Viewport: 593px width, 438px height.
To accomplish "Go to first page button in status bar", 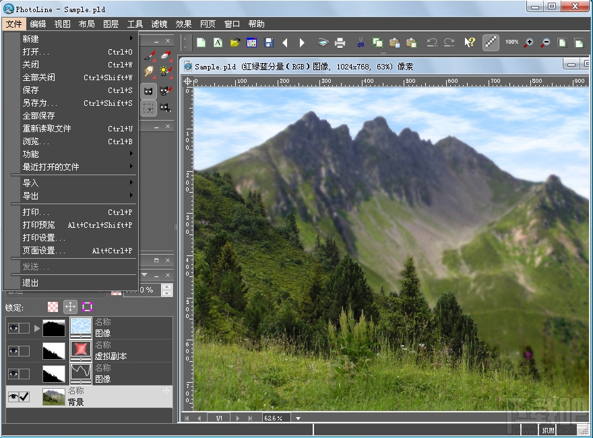I will point(187,418).
